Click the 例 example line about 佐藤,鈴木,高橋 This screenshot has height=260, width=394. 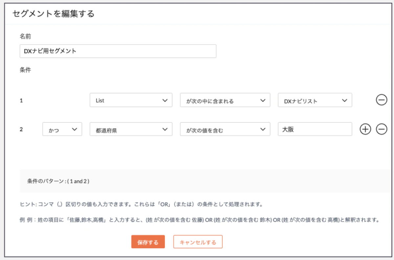click(x=200, y=220)
